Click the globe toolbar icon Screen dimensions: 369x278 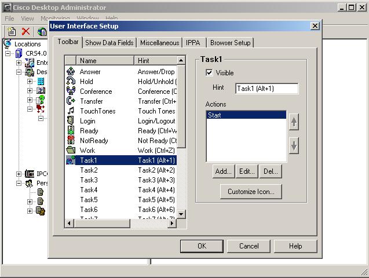click(42, 31)
